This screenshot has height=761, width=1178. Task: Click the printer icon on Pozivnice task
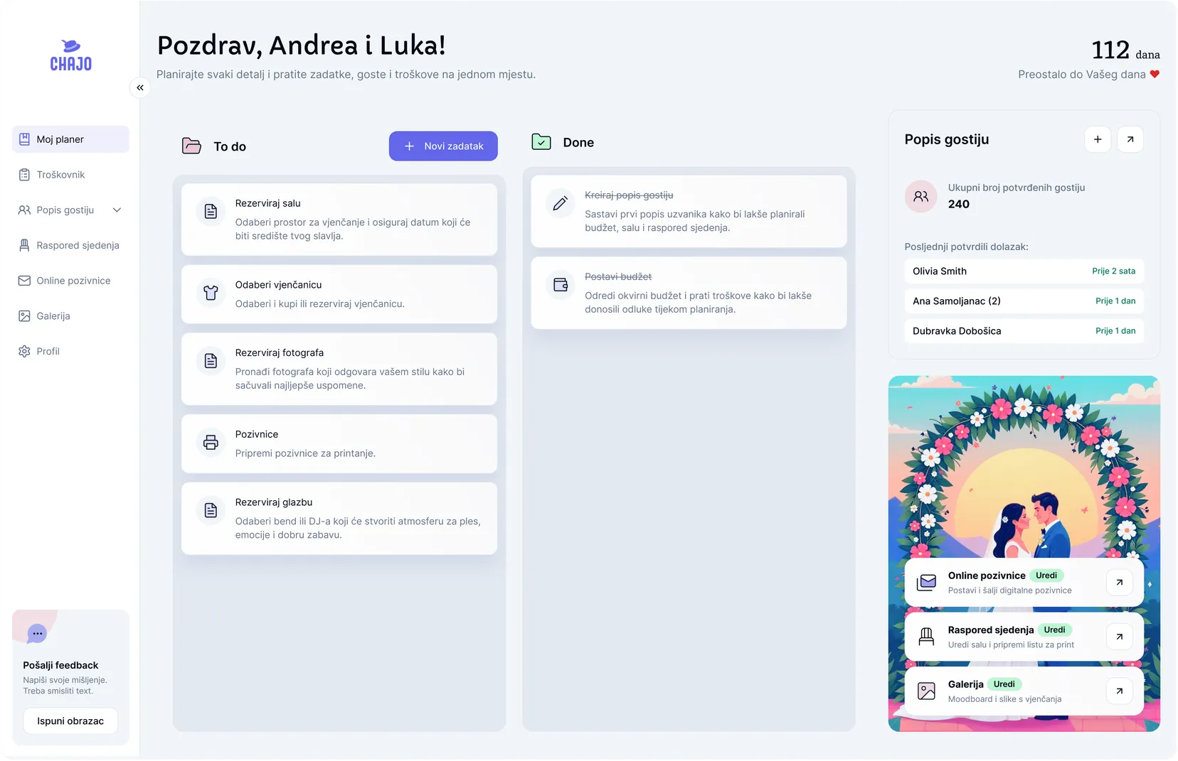click(x=211, y=442)
